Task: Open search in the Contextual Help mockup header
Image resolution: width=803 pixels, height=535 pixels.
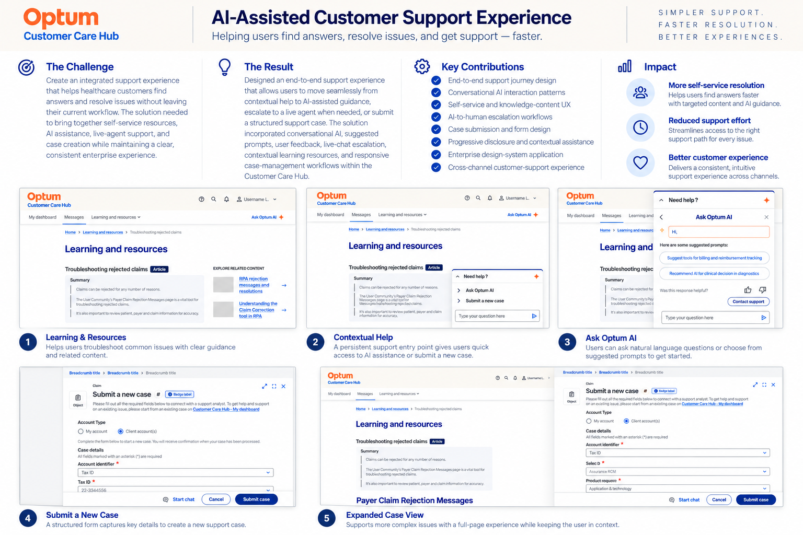Action: (478, 198)
